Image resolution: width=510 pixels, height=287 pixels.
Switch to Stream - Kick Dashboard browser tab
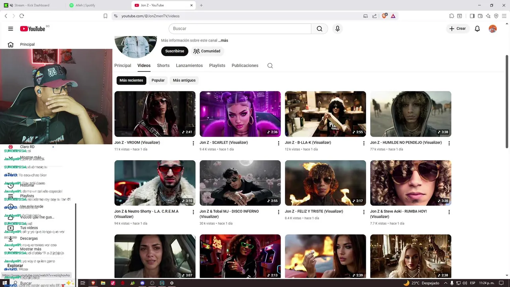[33, 5]
